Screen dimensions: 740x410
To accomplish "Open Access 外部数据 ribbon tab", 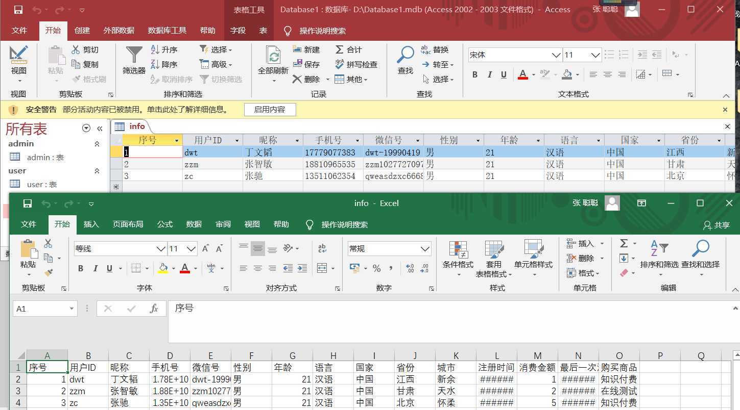I will pyautogui.click(x=118, y=31).
